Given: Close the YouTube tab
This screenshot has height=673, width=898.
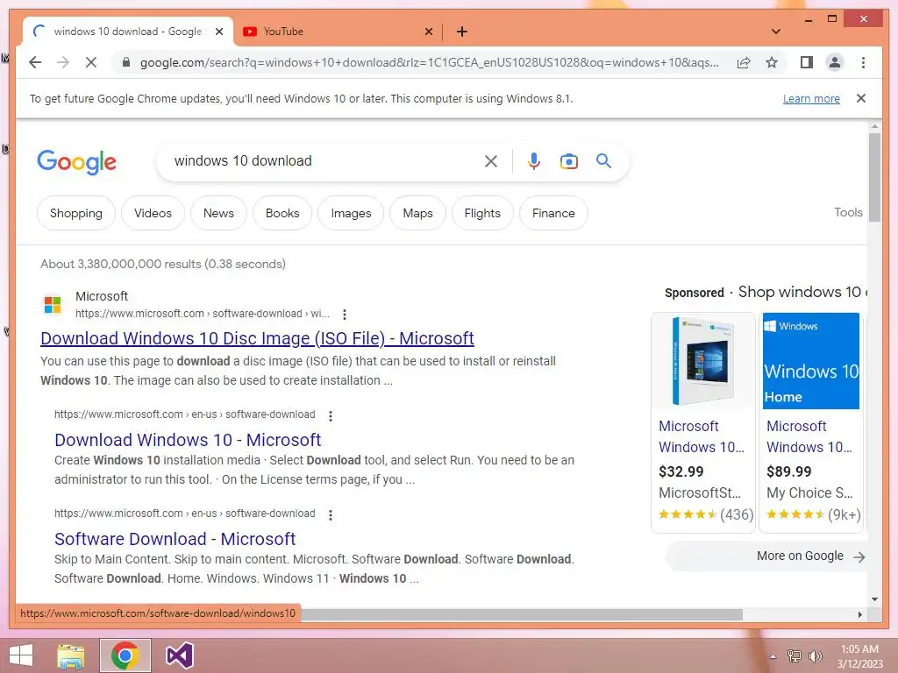Looking at the screenshot, I should coord(429,32).
